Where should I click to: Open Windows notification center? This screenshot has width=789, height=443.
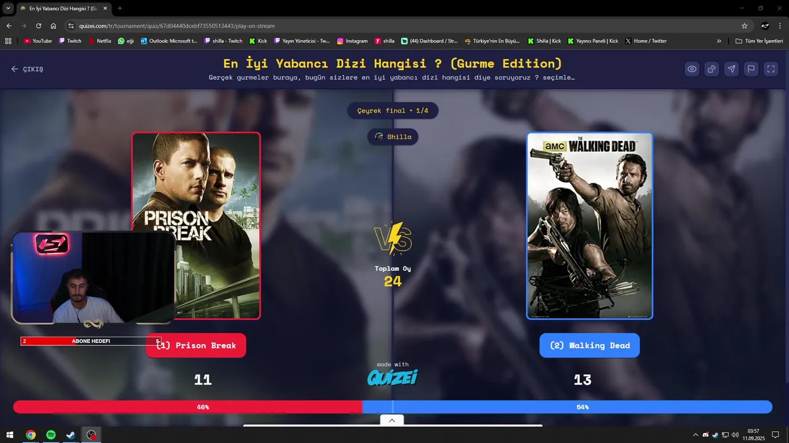(x=776, y=435)
